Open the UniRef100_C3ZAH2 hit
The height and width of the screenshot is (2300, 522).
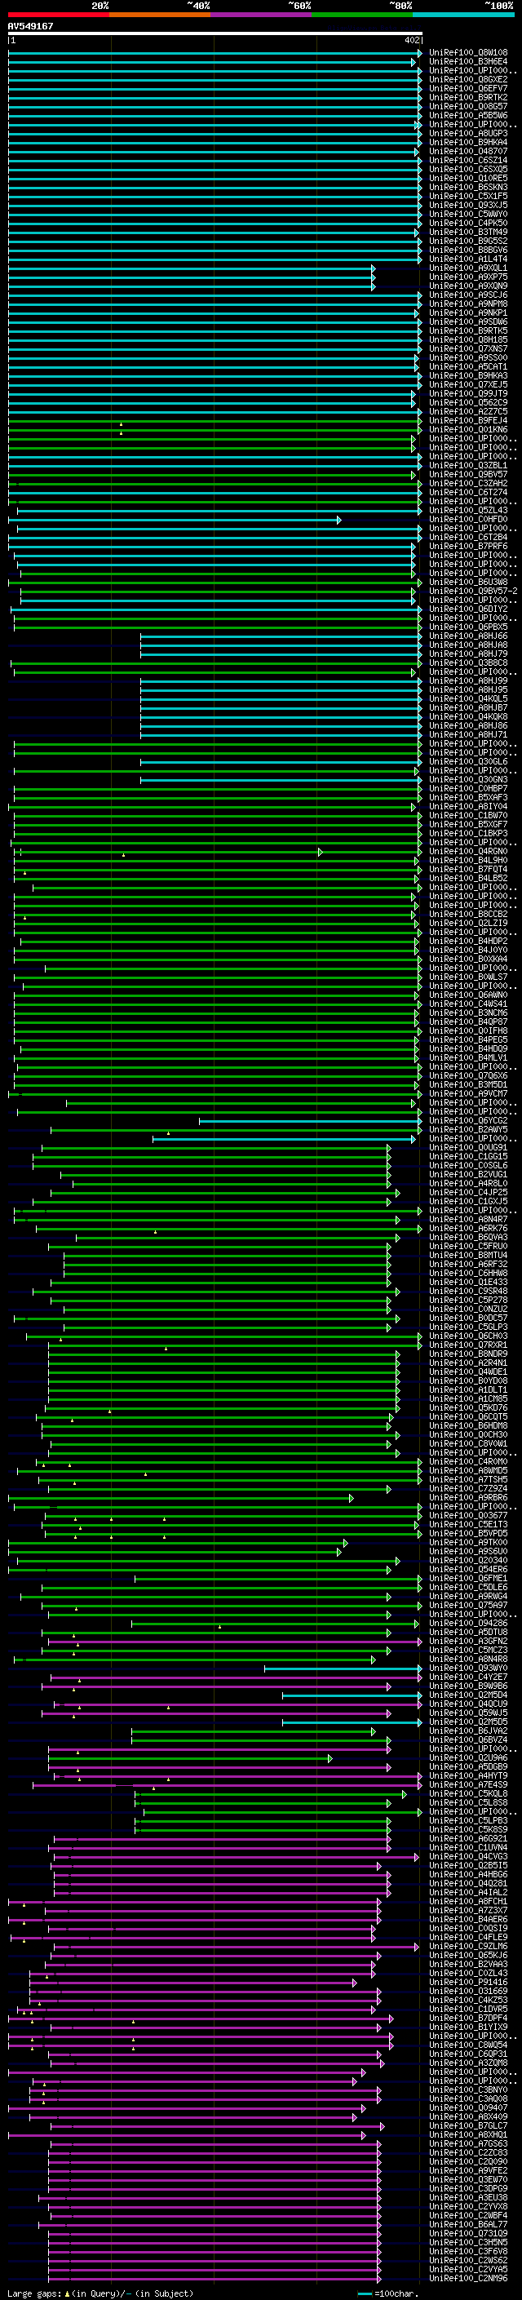tap(467, 483)
